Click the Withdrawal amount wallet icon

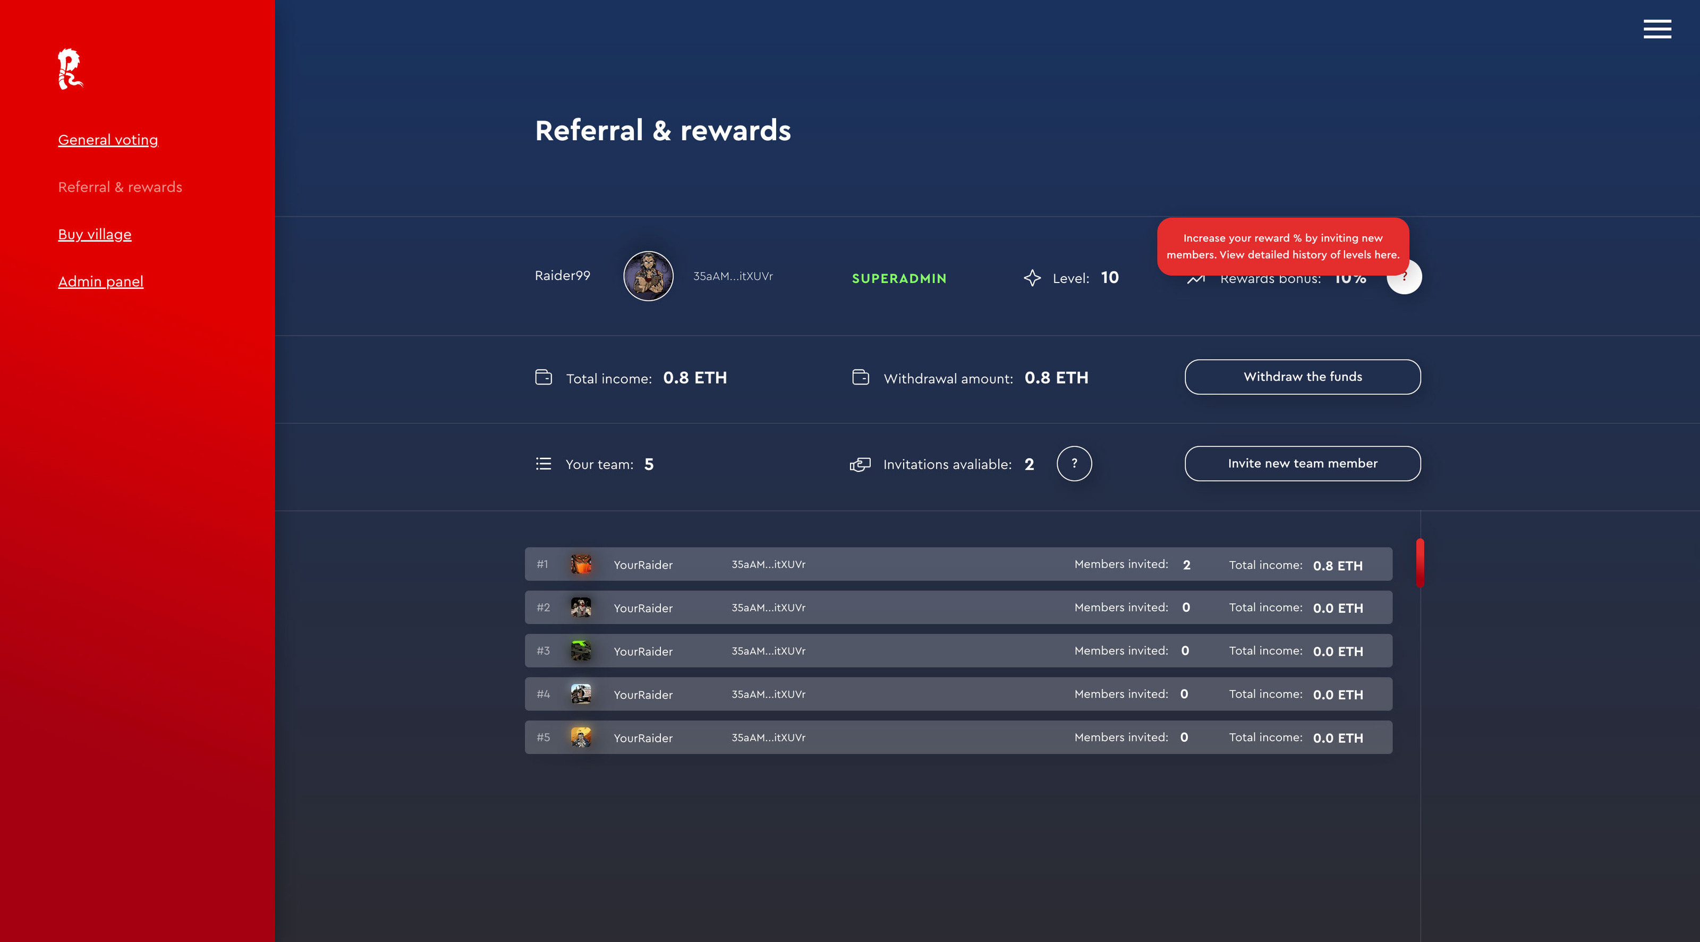[861, 378]
